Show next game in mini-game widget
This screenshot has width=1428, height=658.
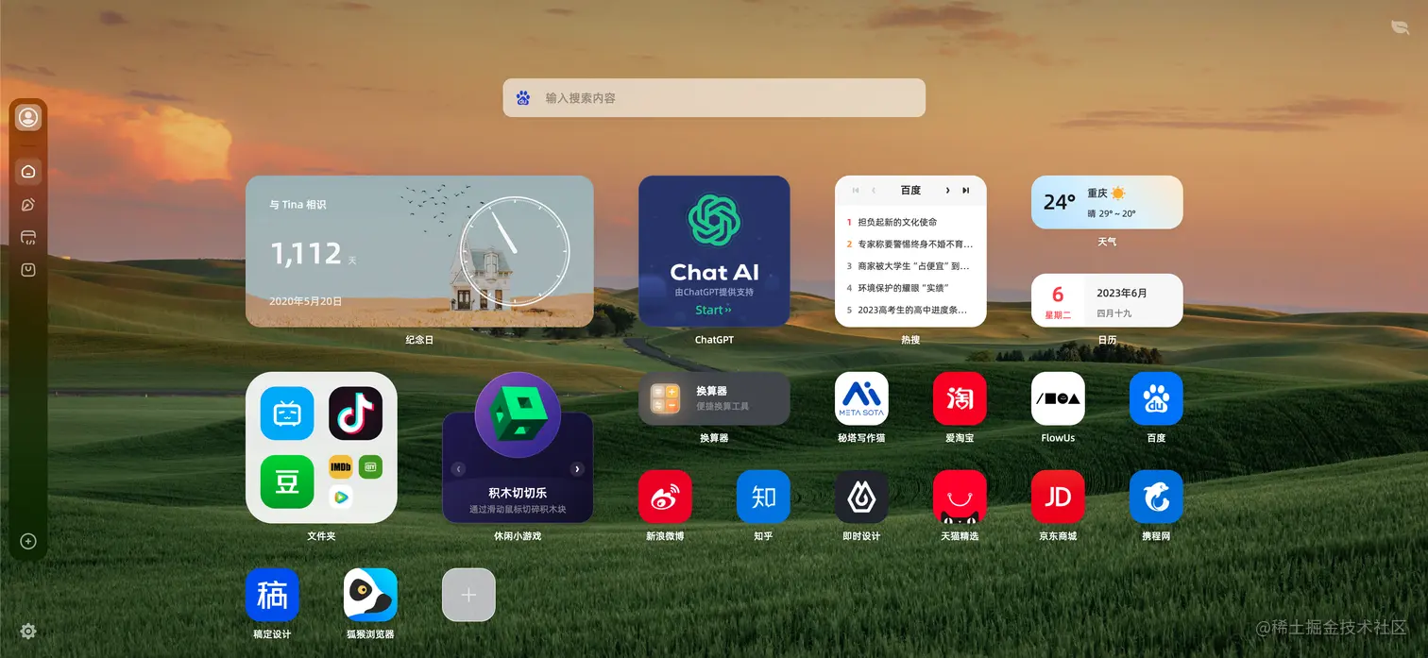[577, 469]
